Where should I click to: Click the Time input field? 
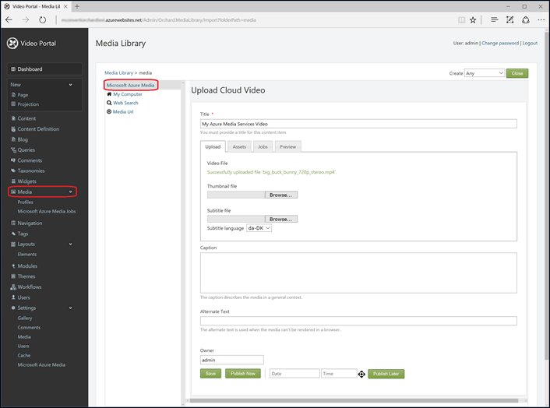339,374
